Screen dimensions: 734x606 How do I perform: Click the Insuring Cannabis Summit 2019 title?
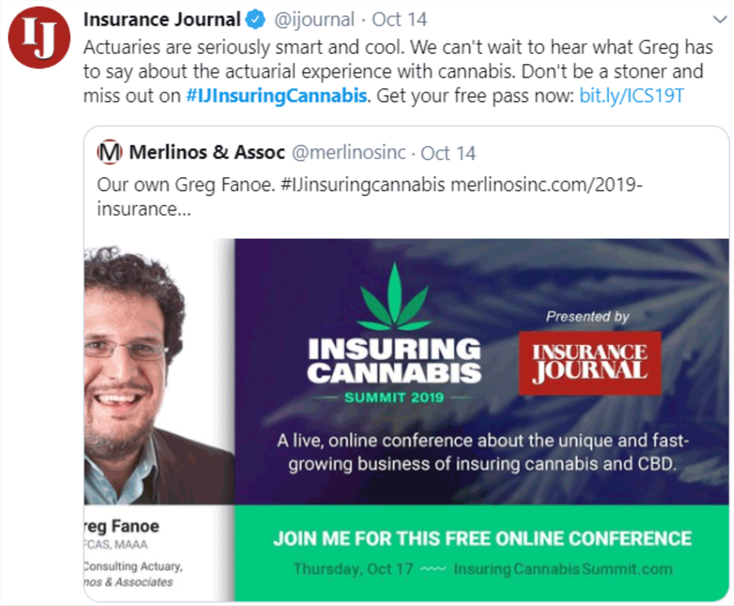394,361
